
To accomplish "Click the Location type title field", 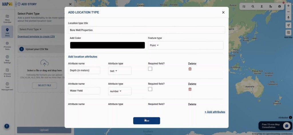I will [146, 30].
